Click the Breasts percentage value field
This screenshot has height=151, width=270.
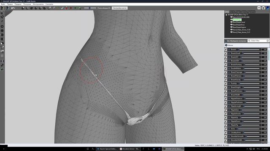coord(264,49)
